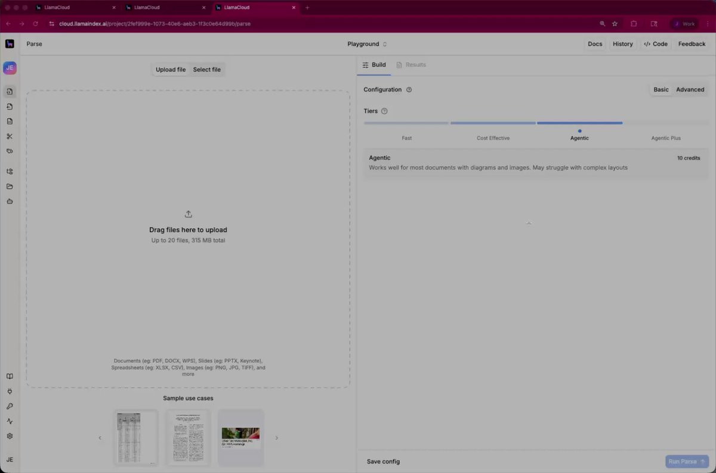Open the plug integrations icon in sidebar
The width and height of the screenshot is (716, 473).
click(10, 391)
